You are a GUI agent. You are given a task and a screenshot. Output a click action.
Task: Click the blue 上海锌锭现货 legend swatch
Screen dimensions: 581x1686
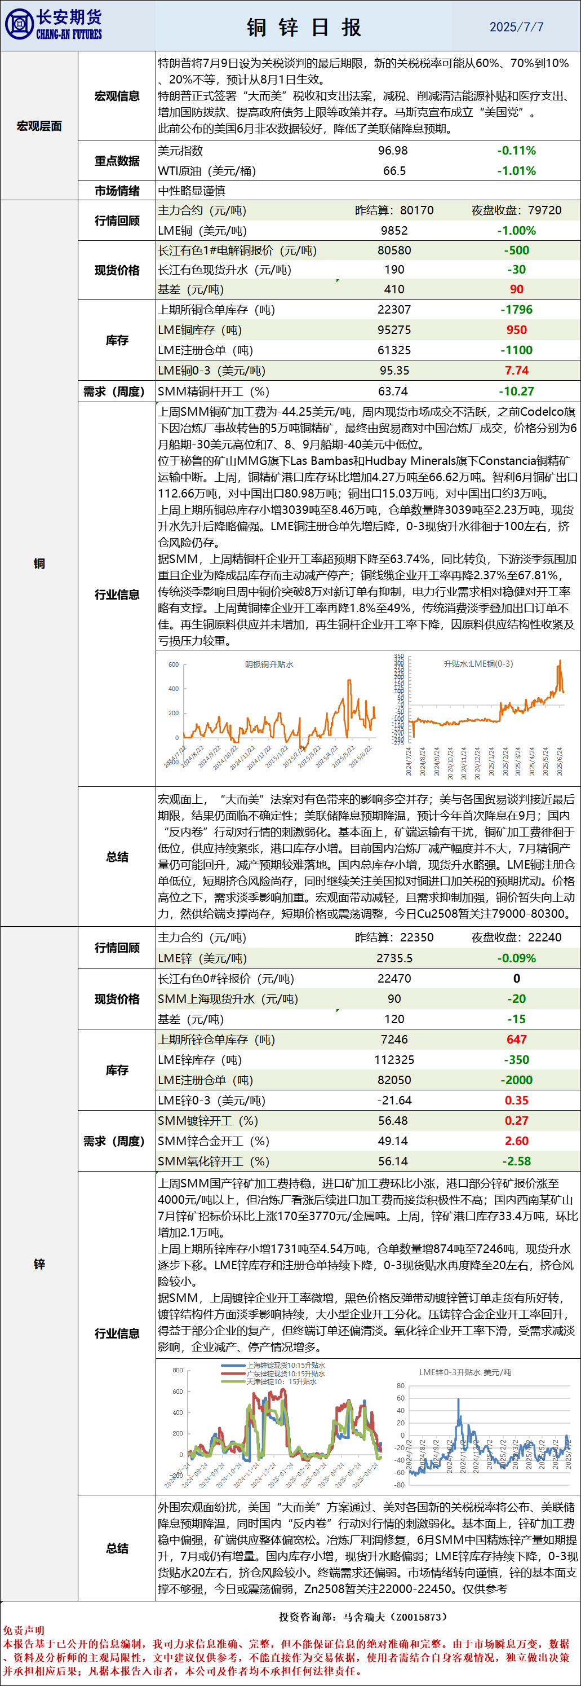[x=233, y=1366]
